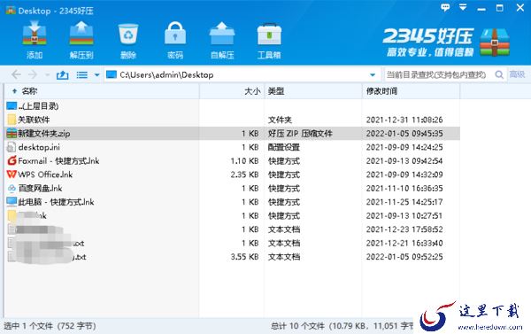Click the 添加 (Add) toolbar icon

click(35, 40)
